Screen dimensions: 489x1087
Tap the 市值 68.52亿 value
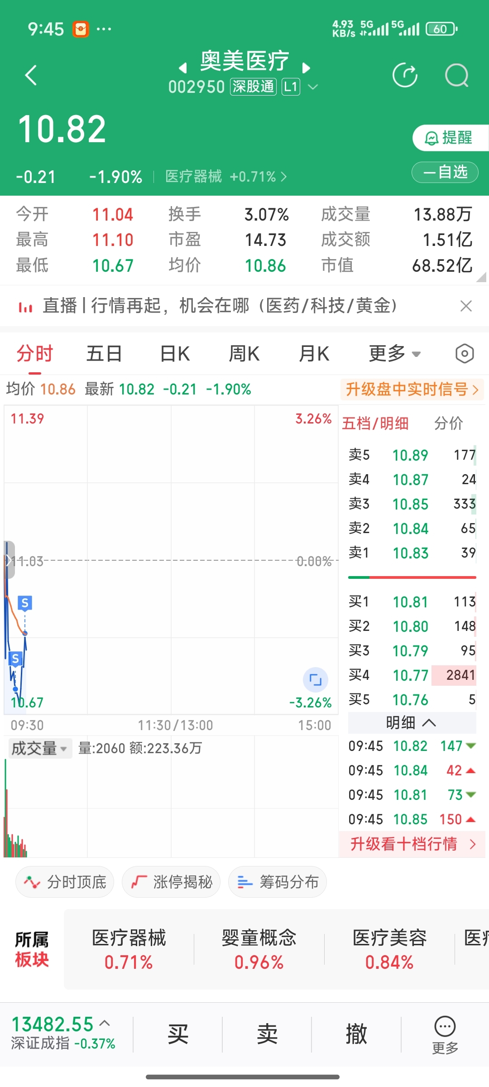pos(442,265)
